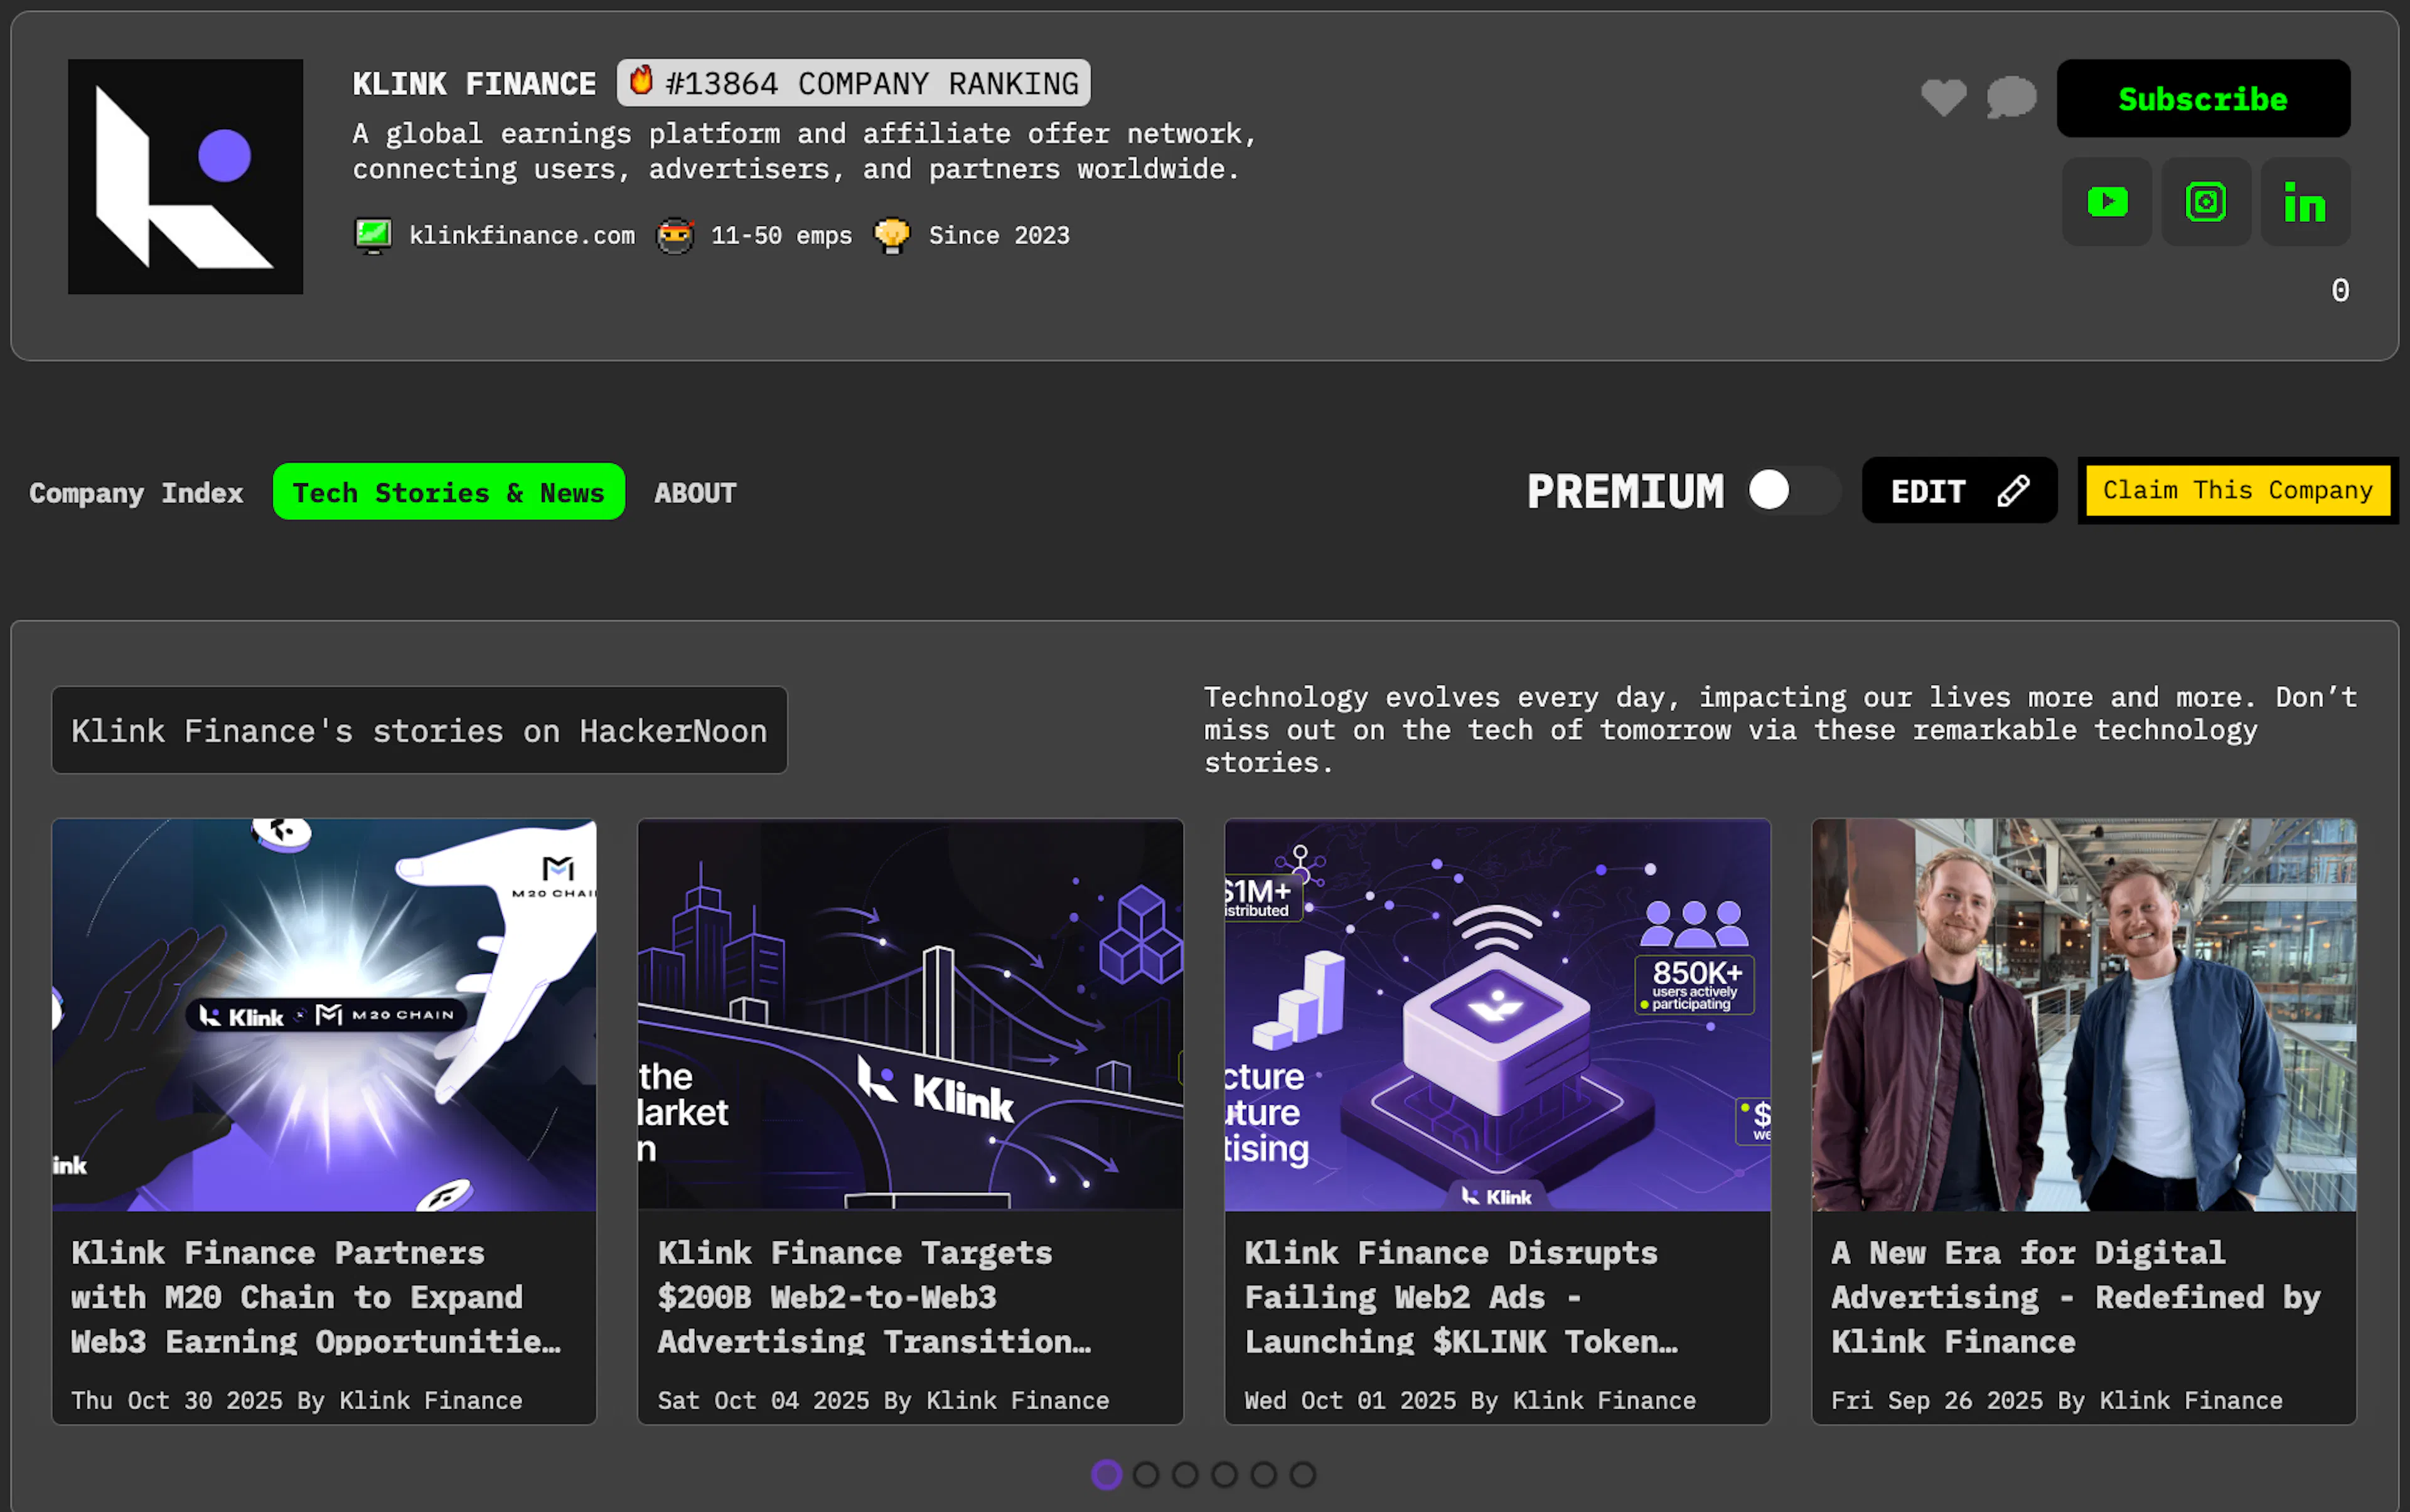Screen dimensions: 2410x1512
Task: Visit the klinkfinance.com website link
Action: [522, 236]
